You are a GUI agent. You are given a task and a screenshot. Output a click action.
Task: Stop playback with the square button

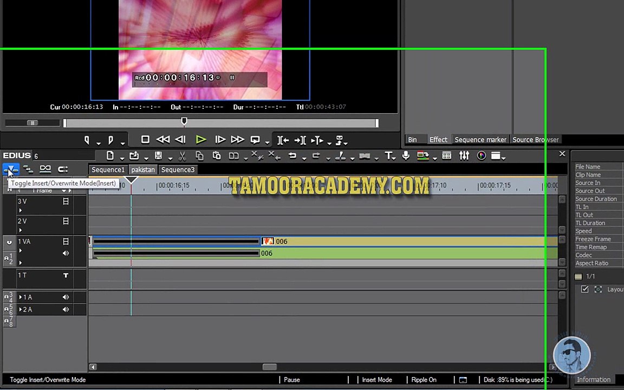[x=145, y=140]
